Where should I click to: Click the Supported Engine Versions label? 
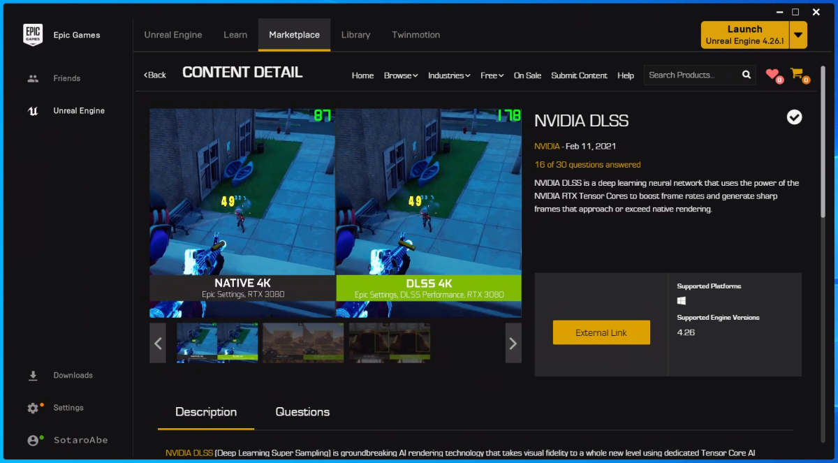click(718, 318)
